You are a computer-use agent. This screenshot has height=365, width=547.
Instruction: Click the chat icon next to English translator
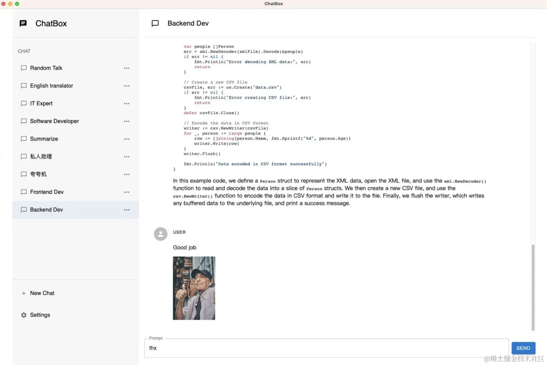coord(24,86)
